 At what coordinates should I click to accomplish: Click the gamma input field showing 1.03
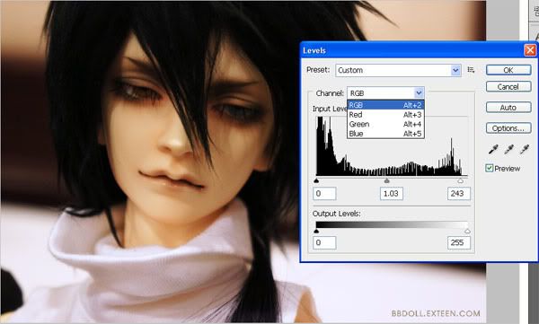pos(392,194)
